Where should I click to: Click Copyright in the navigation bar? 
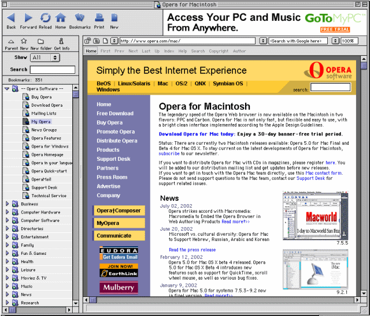(x=219, y=51)
